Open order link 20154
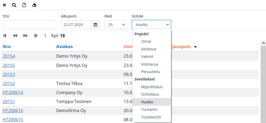266x123 pixels. (9, 56)
